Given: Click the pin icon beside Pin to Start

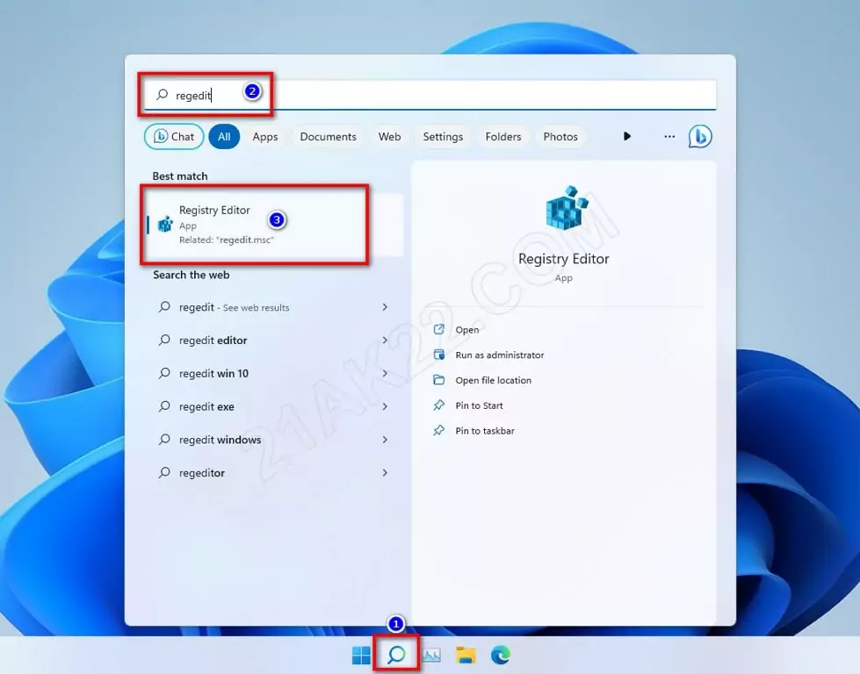Looking at the screenshot, I should tap(438, 405).
